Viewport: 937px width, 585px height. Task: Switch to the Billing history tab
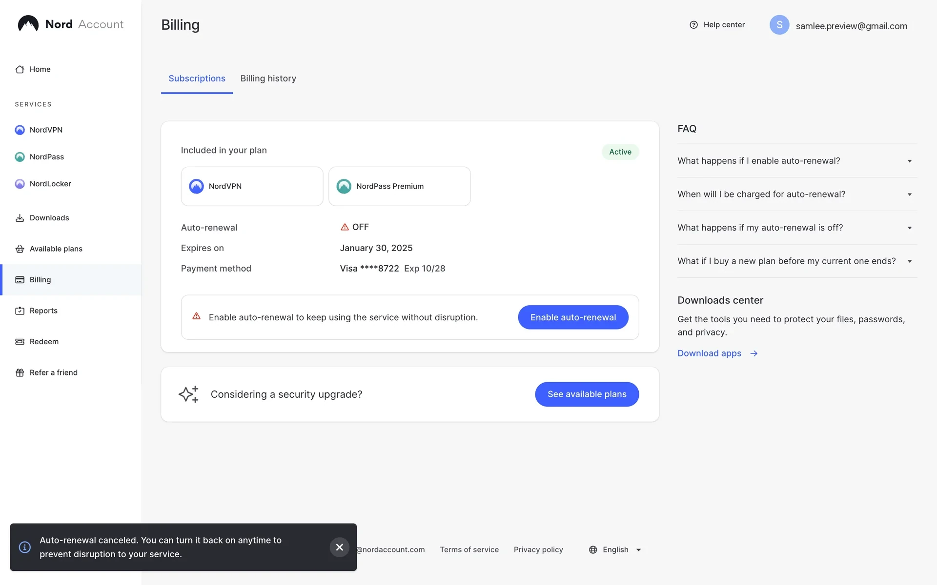[x=268, y=78]
